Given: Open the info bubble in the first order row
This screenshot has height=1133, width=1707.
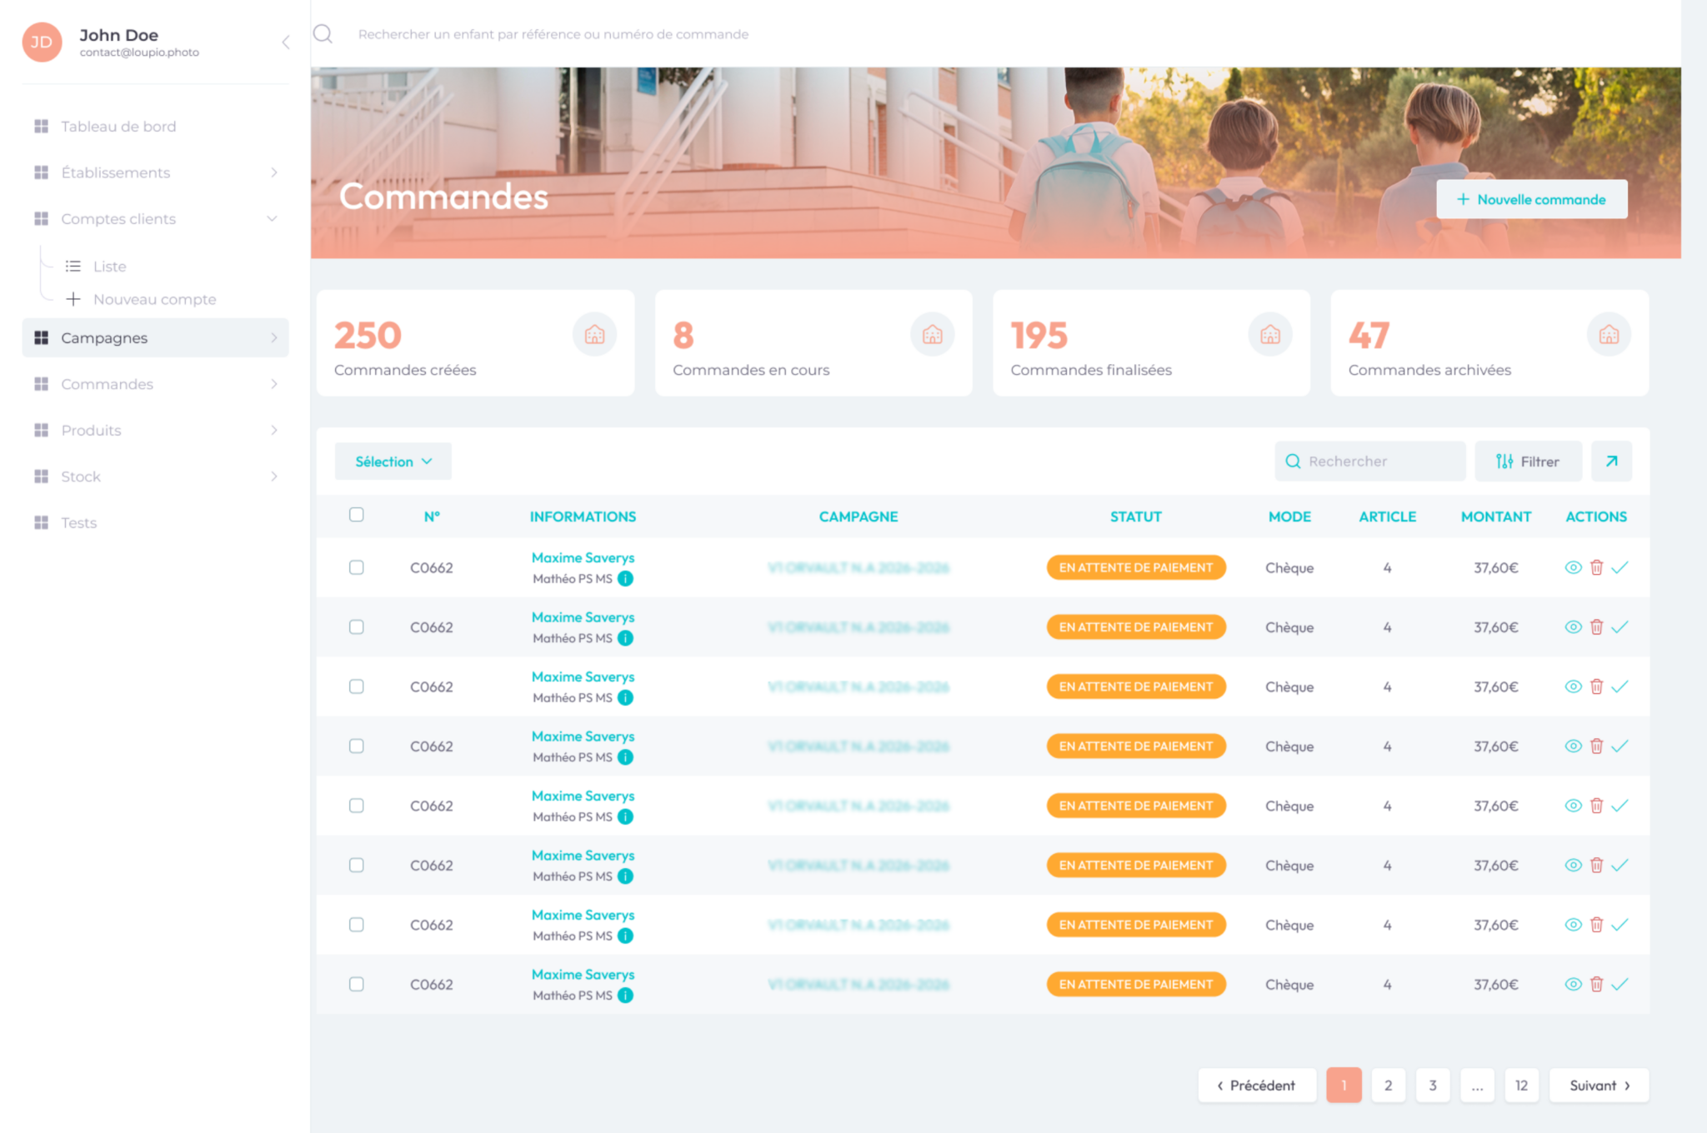Looking at the screenshot, I should 625,578.
